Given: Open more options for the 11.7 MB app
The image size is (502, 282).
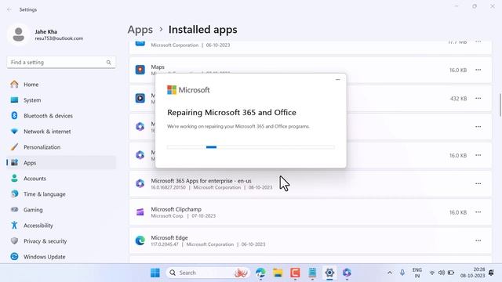Looking at the screenshot, I should (478, 42).
